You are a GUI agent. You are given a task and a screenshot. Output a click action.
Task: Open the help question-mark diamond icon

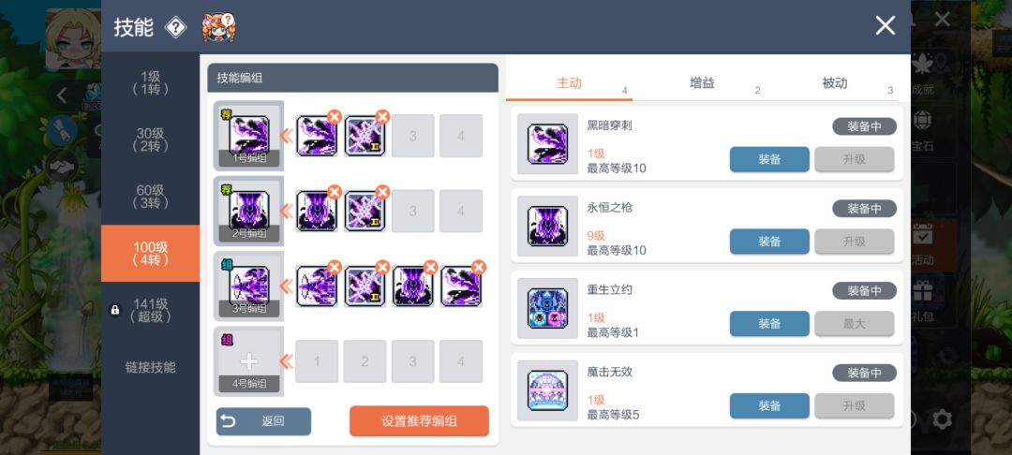pyautogui.click(x=175, y=27)
